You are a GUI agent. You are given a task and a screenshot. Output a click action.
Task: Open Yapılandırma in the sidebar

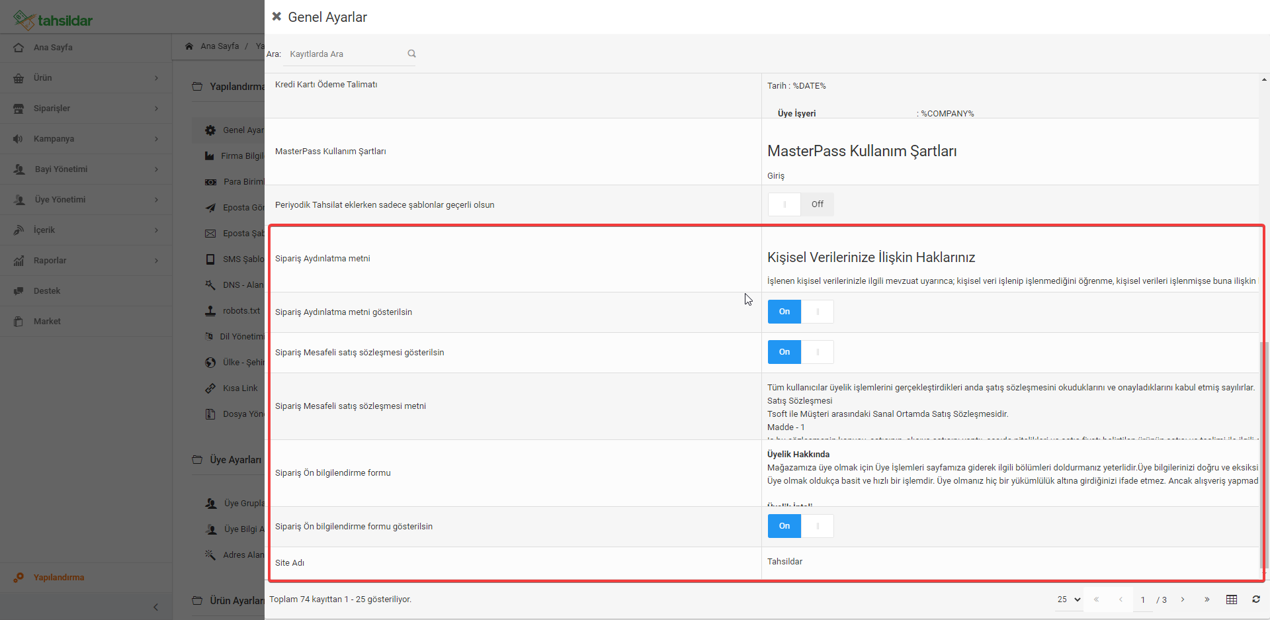point(86,578)
